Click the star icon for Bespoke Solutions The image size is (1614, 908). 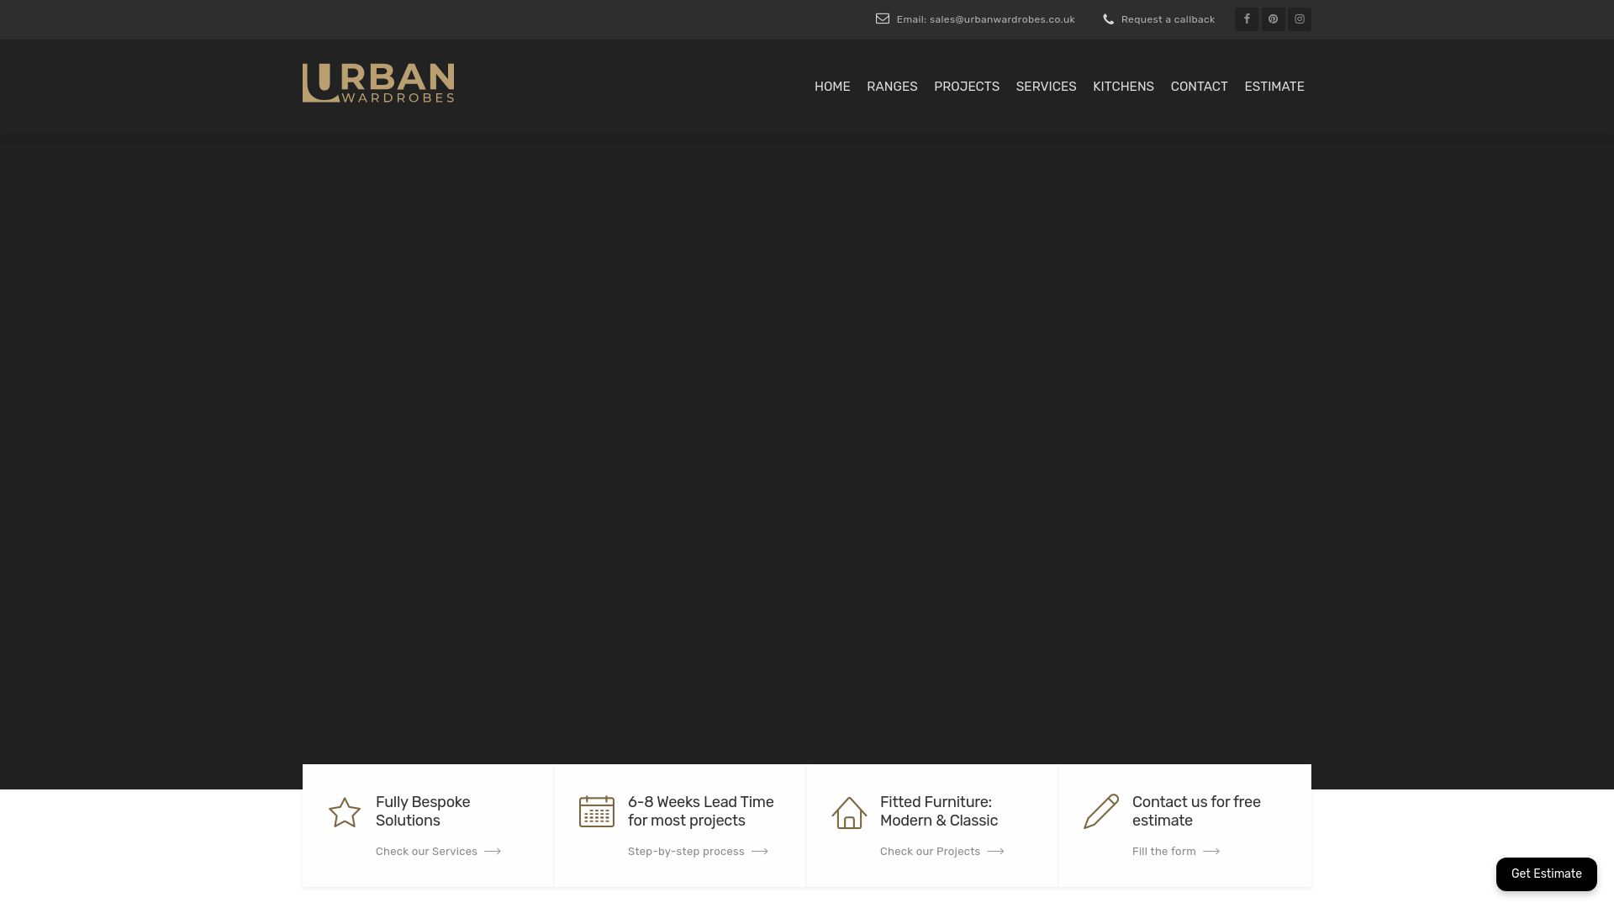(x=345, y=812)
